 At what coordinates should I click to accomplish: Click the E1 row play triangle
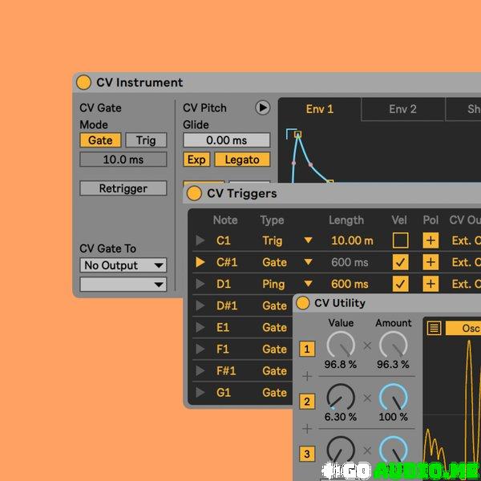200,327
